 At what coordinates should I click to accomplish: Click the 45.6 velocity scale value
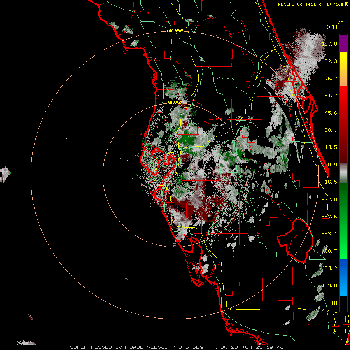point(331,113)
